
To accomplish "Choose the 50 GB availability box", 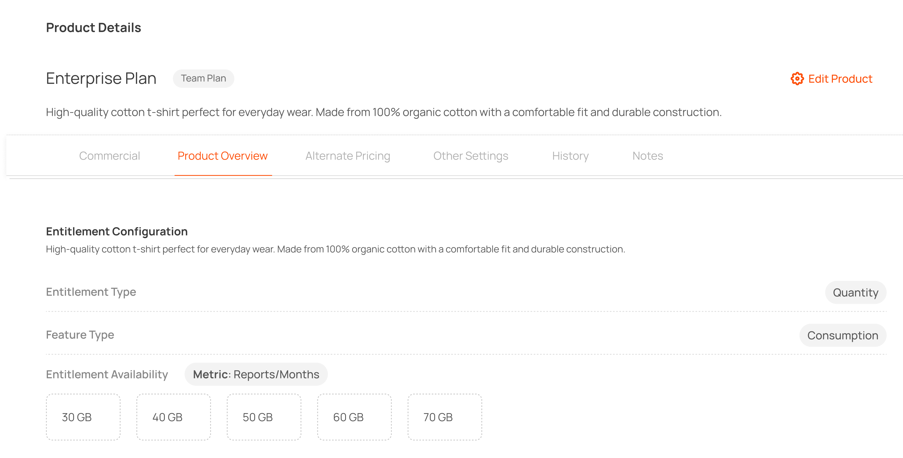I will tap(264, 417).
